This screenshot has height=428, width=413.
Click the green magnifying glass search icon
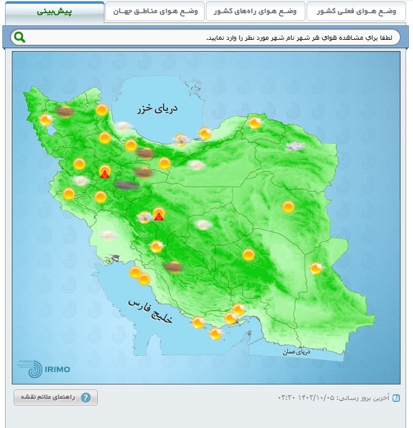[x=20, y=37]
